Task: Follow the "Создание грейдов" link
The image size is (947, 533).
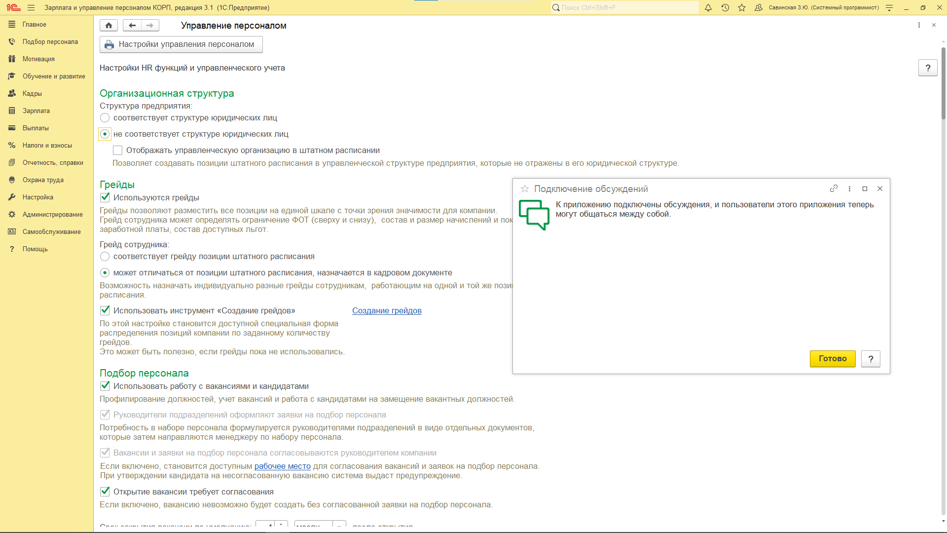Action: [387, 311]
